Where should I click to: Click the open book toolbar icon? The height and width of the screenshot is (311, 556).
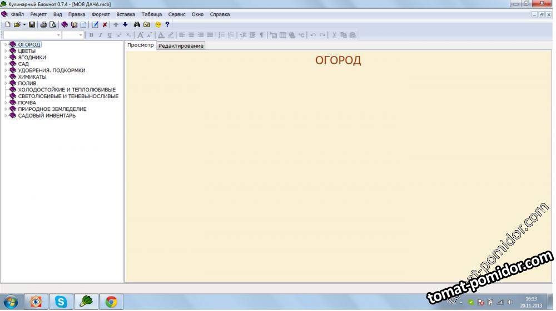pyautogui.click(x=74, y=25)
